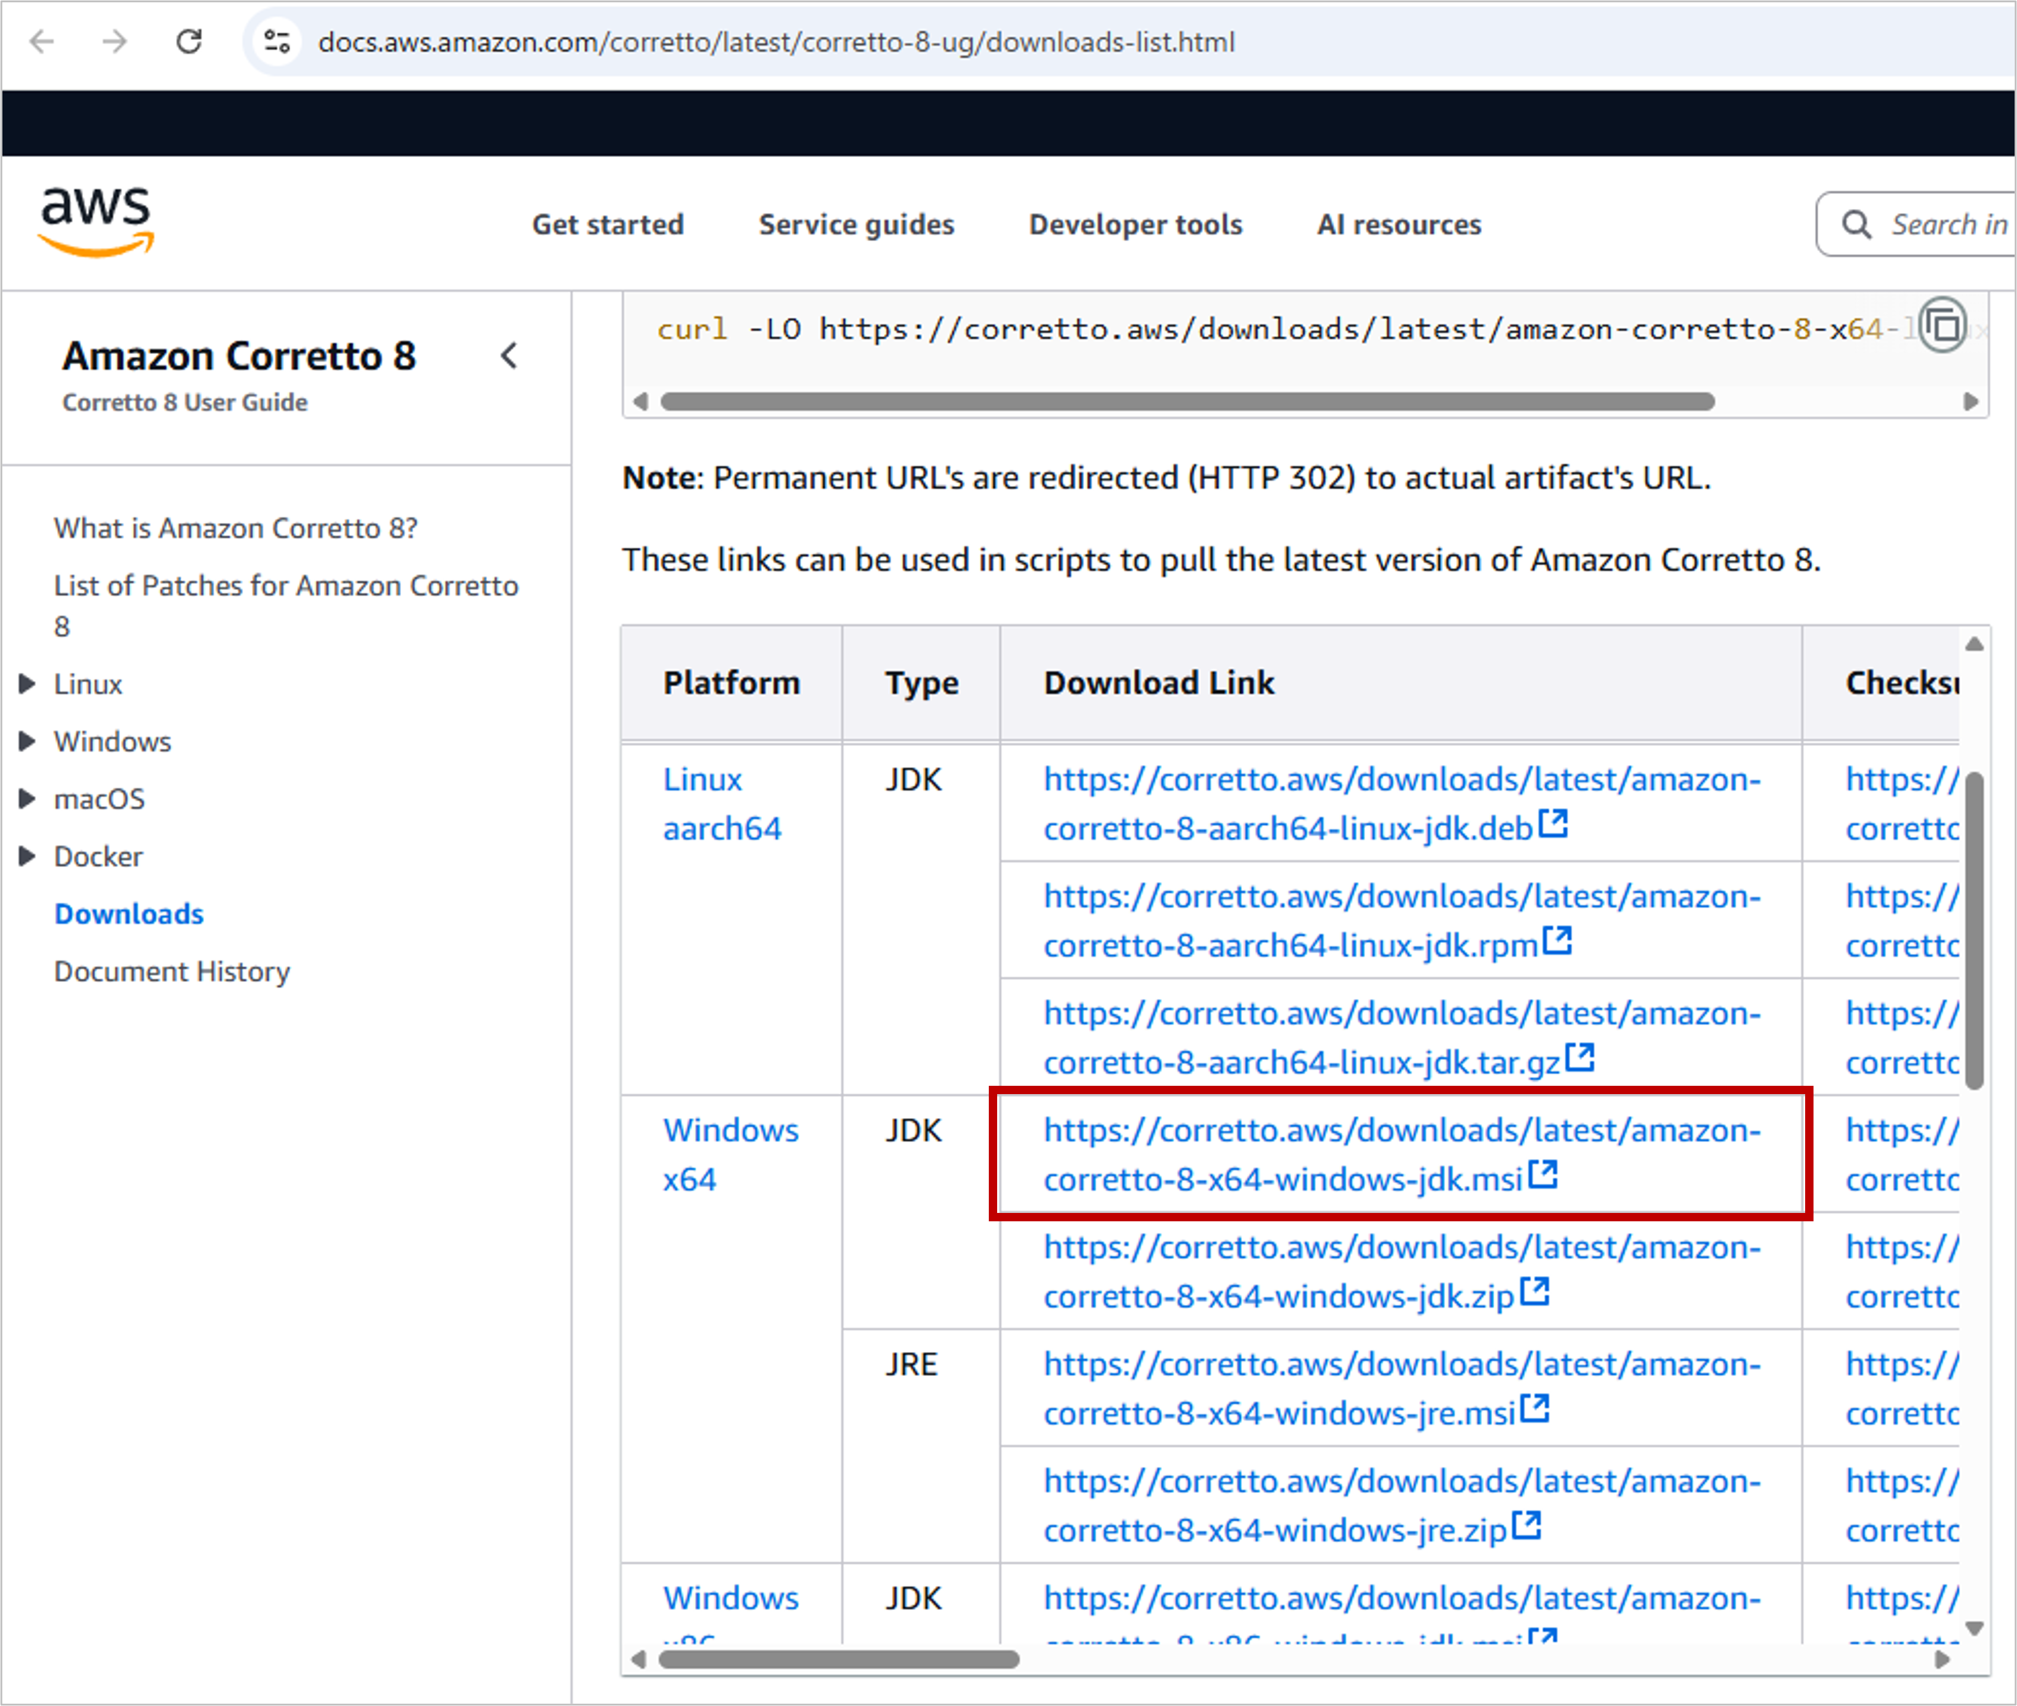Click the Linux aarch64 platform link
The width and height of the screenshot is (2017, 1706).
coord(721,803)
